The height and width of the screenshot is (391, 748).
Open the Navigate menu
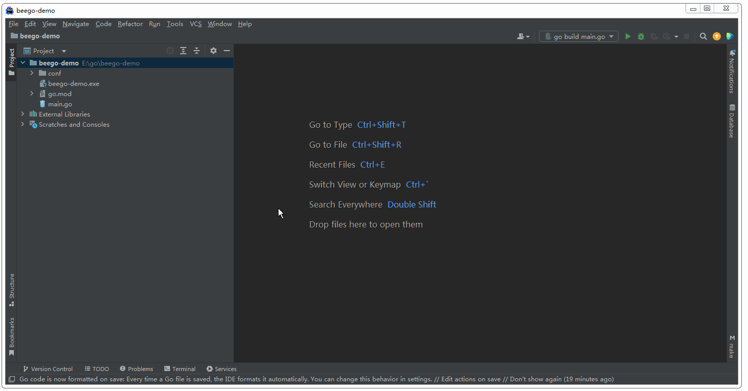(x=76, y=24)
